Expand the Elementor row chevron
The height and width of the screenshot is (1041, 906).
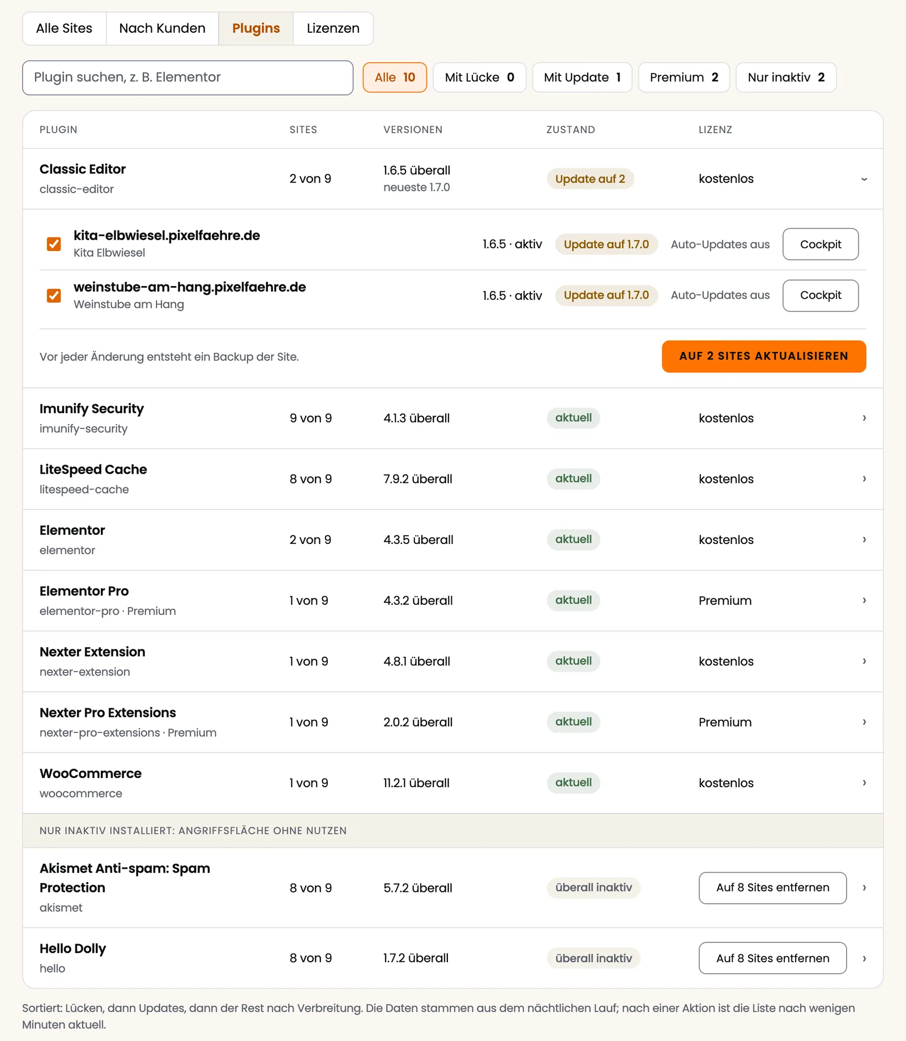864,539
